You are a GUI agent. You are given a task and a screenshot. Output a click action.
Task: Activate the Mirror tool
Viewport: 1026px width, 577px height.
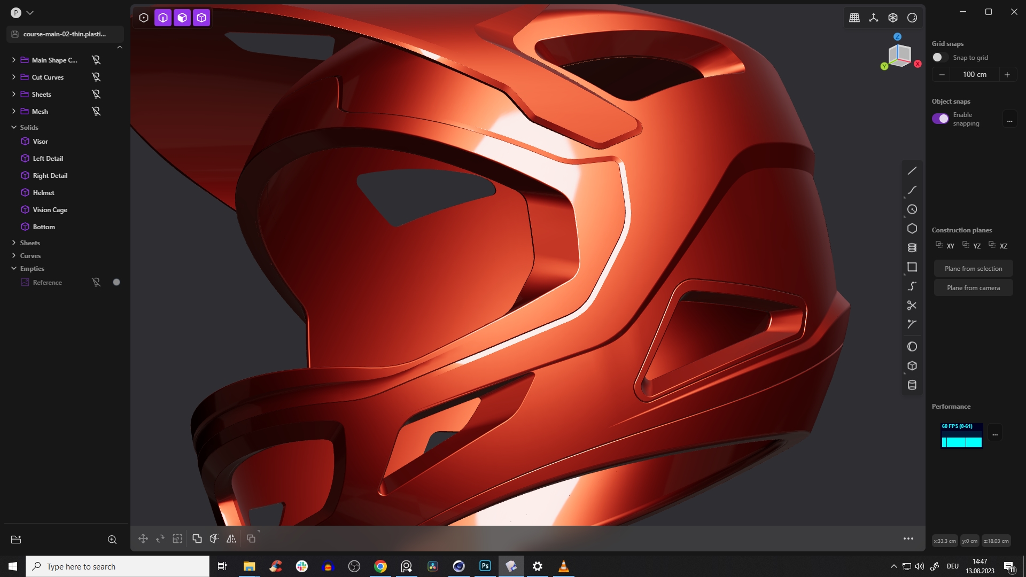231,539
